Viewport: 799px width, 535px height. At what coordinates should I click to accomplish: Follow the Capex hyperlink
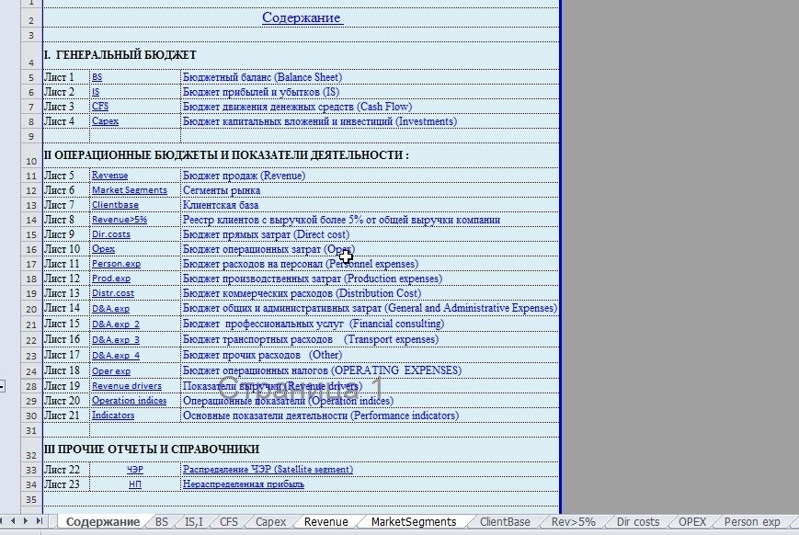[x=105, y=120]
